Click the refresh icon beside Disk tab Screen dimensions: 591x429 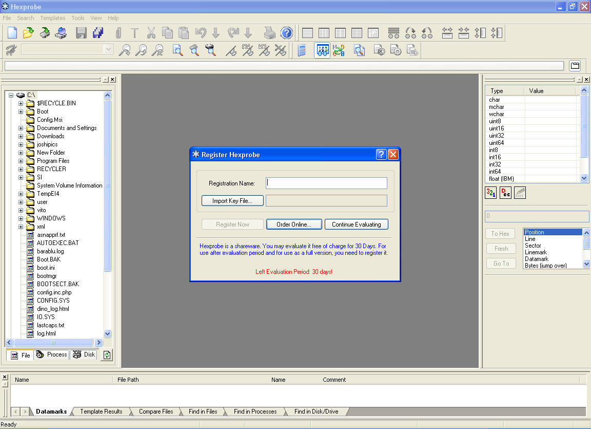click(x=107, y=355)
